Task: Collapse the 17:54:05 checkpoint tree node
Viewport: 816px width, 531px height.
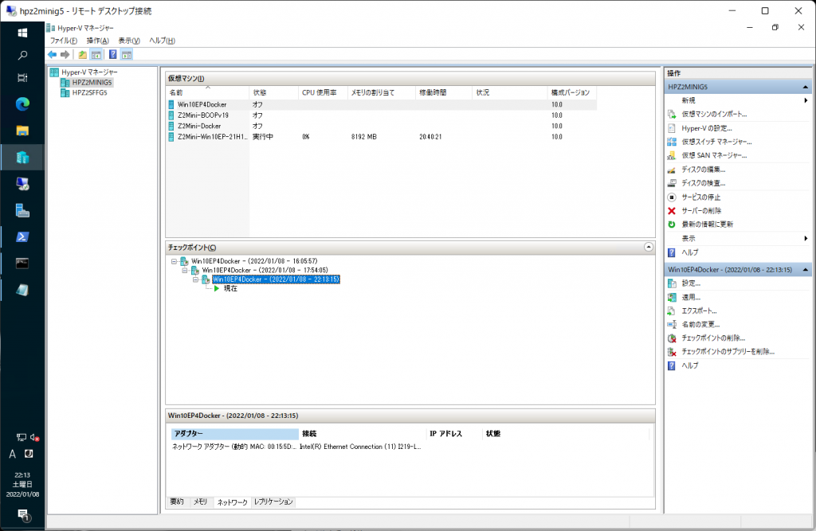Action: click(x=184, y=271)
